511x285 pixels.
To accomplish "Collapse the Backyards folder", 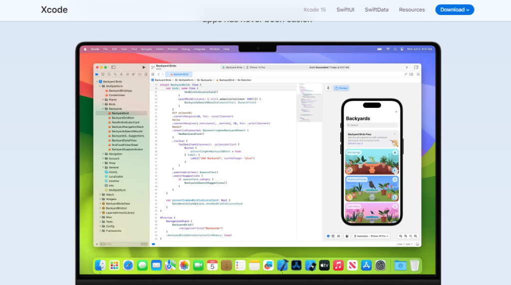I will coord(103,109).
